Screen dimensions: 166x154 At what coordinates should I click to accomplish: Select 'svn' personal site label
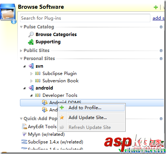(39, 66)
